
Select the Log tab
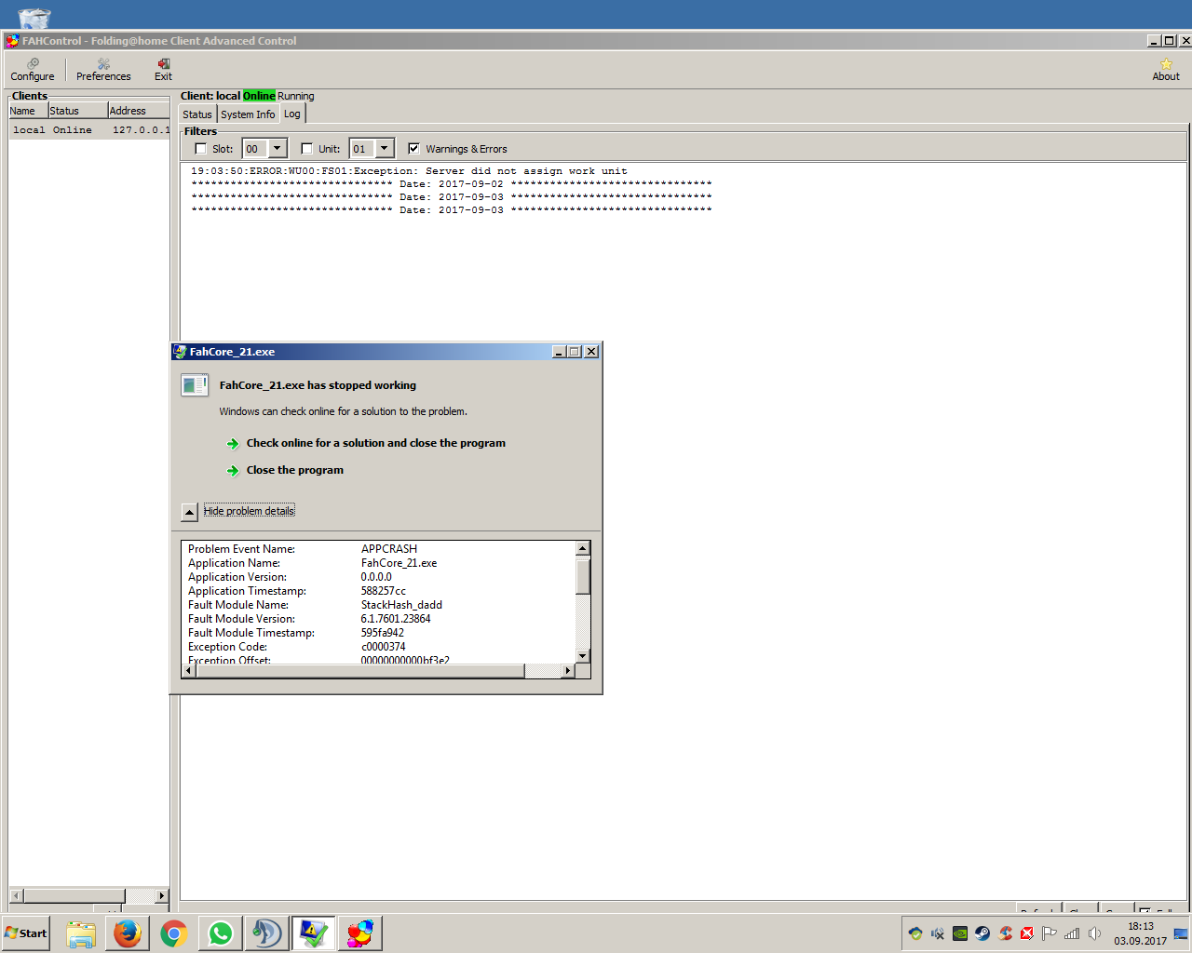click(292, 114)
